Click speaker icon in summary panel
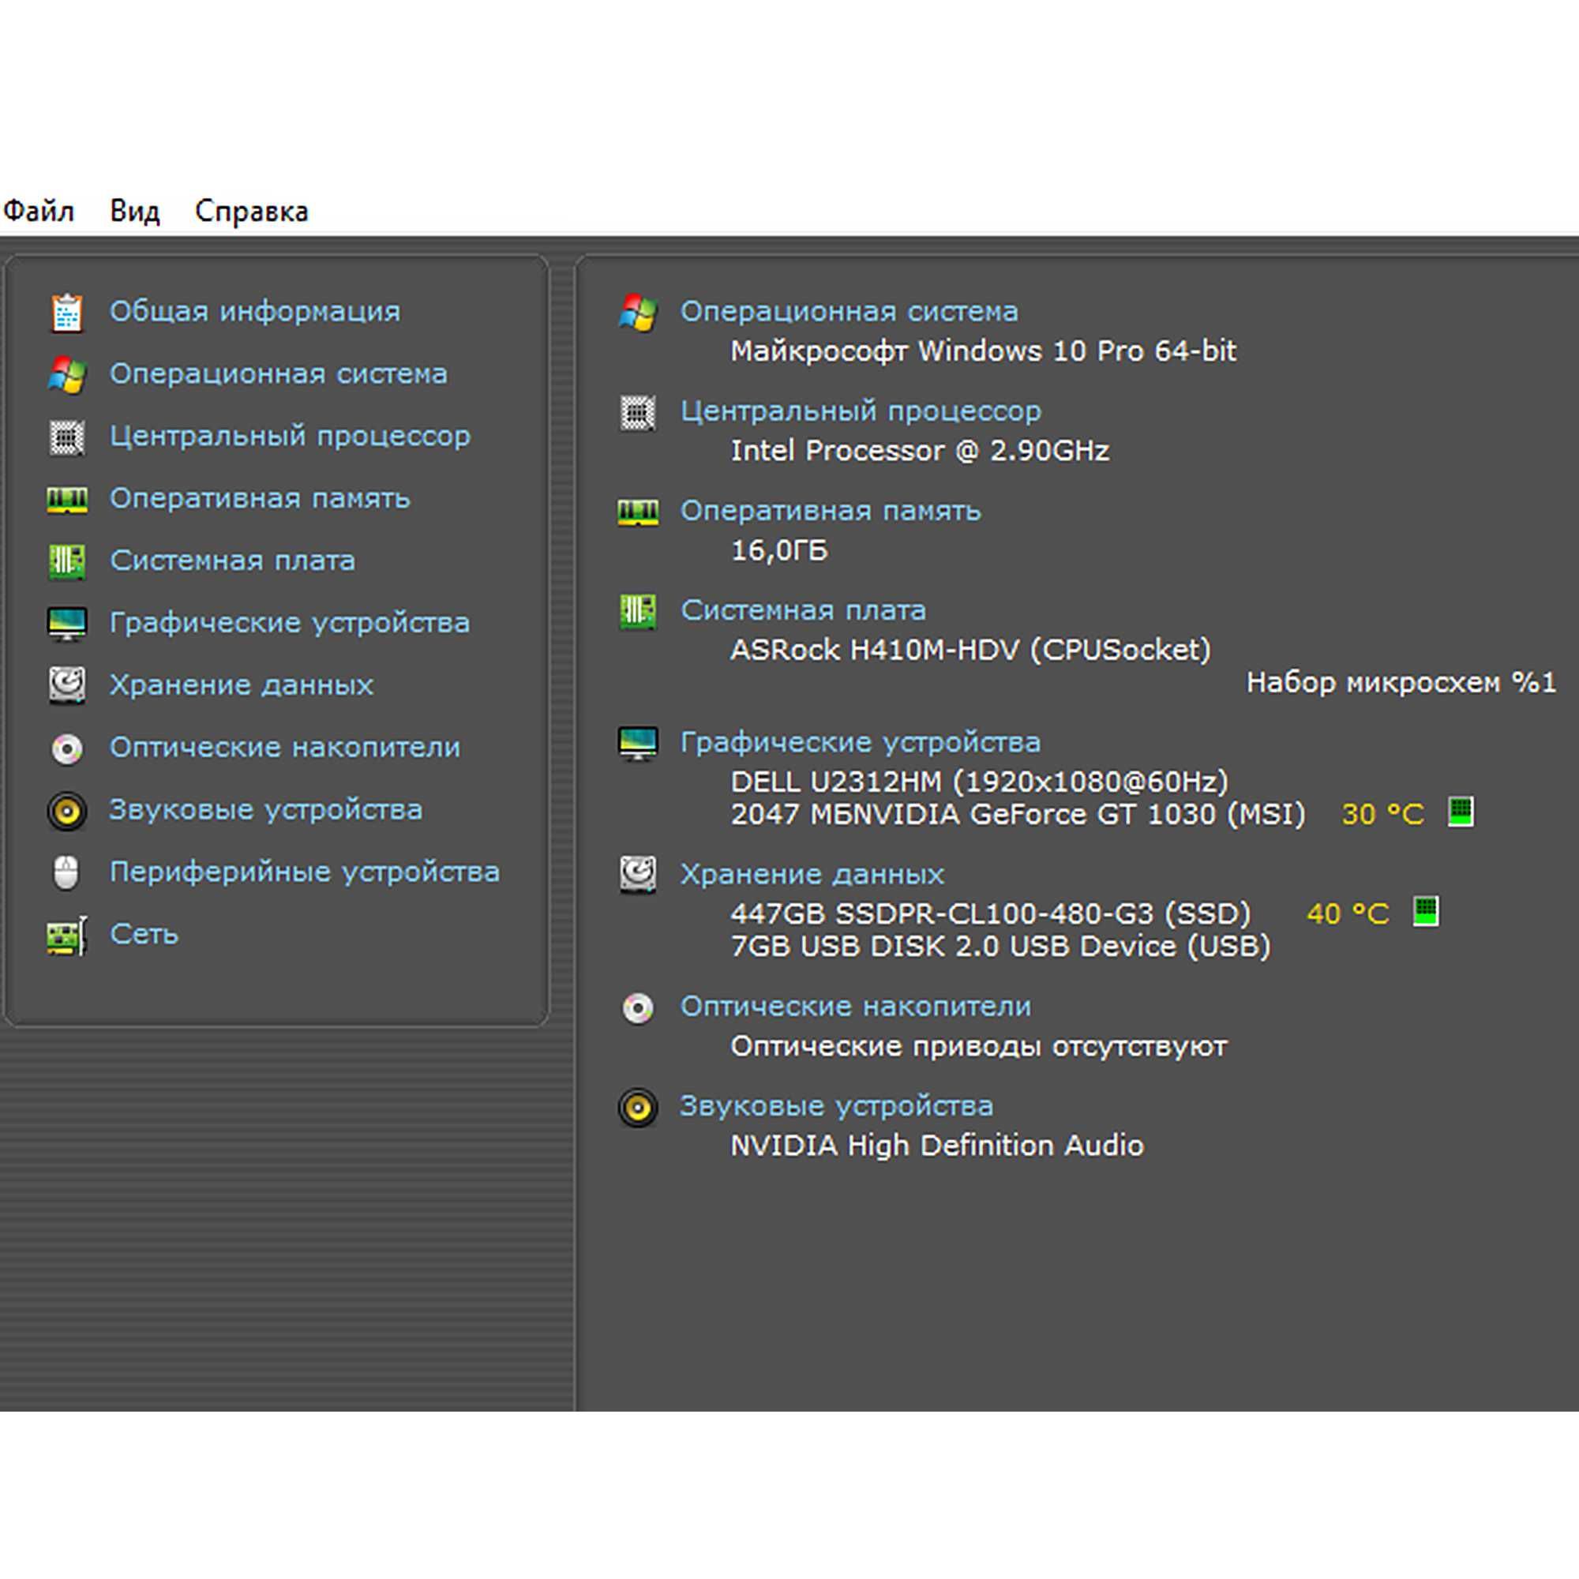 tap(637, 1108)
